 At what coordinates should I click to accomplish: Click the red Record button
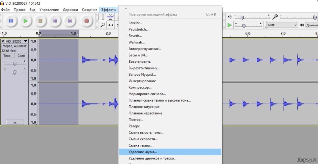[87, 21]
